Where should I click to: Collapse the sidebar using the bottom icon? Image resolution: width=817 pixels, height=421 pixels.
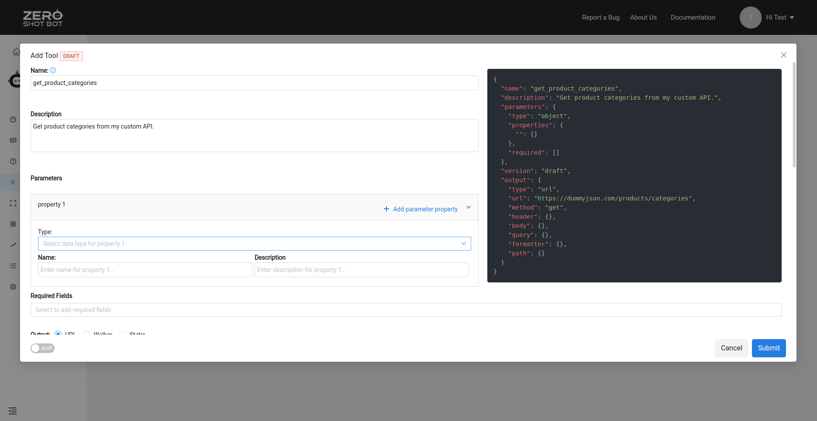click(x=13, y=411)
